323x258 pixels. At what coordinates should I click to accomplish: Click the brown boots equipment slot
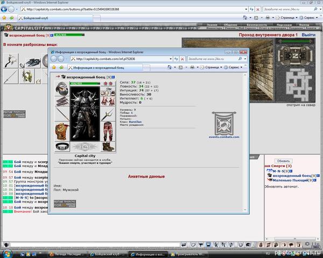click(x=108, y=147)
